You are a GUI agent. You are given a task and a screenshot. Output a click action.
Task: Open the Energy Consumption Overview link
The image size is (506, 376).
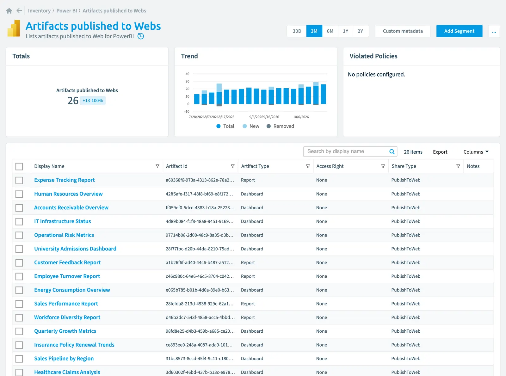[72, 290]
